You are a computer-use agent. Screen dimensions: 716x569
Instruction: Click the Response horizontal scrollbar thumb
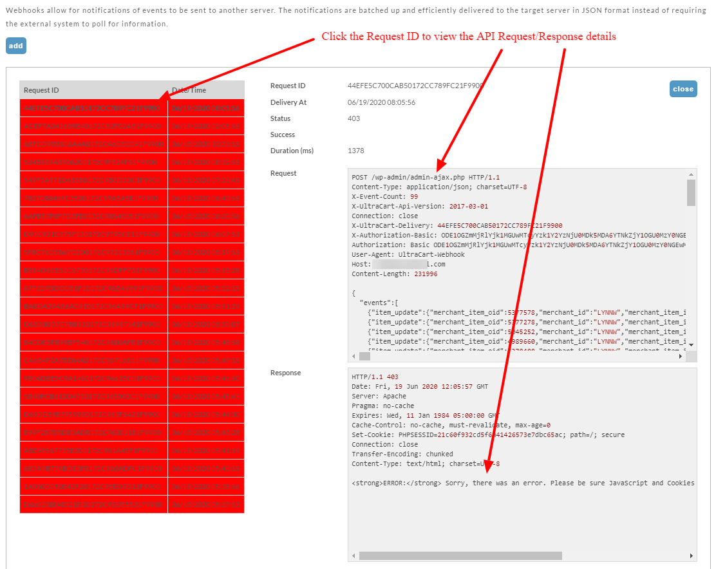click(460, 555)
